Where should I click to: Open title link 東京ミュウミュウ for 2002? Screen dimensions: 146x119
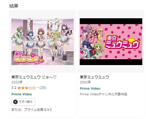[94, 77]
